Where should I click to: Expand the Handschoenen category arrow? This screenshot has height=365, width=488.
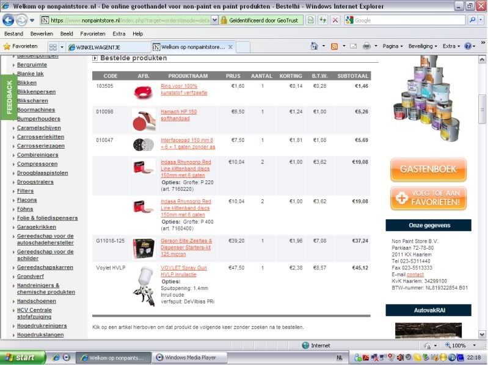(13, 302)
